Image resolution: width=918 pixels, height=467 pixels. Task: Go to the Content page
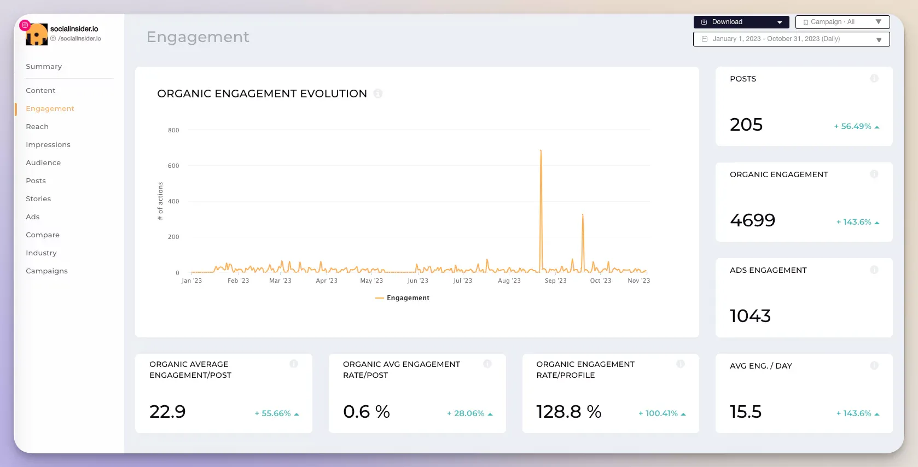(40, 91)
